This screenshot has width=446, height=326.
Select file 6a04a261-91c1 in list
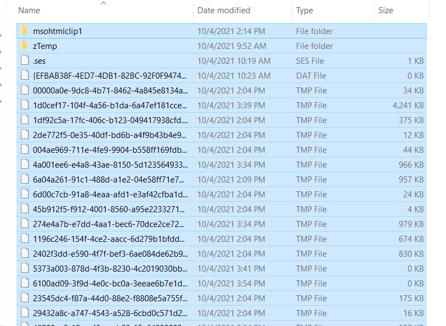tap(110, 180)
